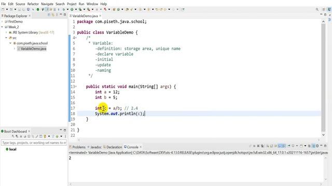Minimize the Console panel
This screenshot has width=332, height=186.
pyautogui.click(x=321, y=146)
